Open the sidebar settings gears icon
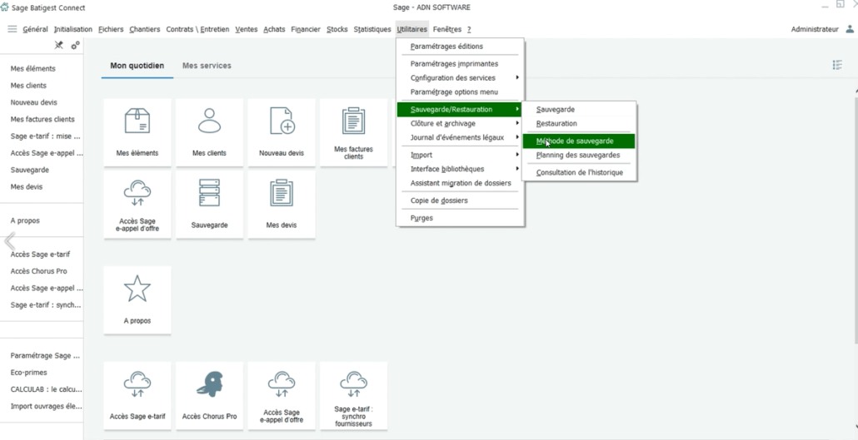Image resolution: width=858 pixels, height=440 pixels. point(76,46)
